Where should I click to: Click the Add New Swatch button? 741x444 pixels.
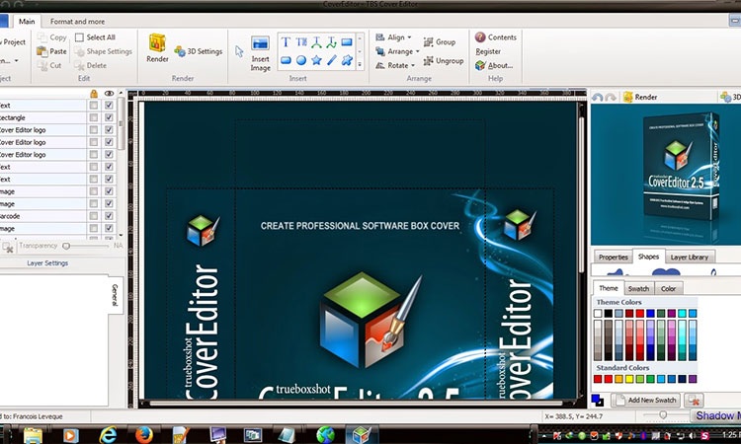tap(645, 400)
